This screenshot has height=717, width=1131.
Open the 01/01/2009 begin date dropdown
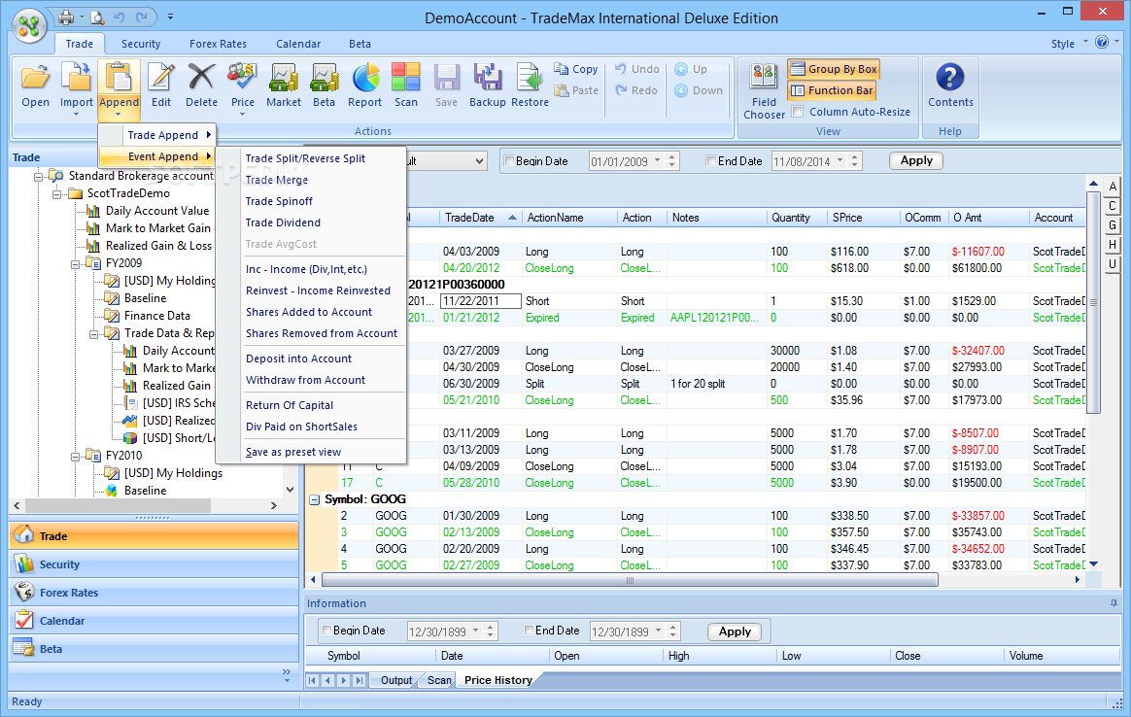click(657, 161)
